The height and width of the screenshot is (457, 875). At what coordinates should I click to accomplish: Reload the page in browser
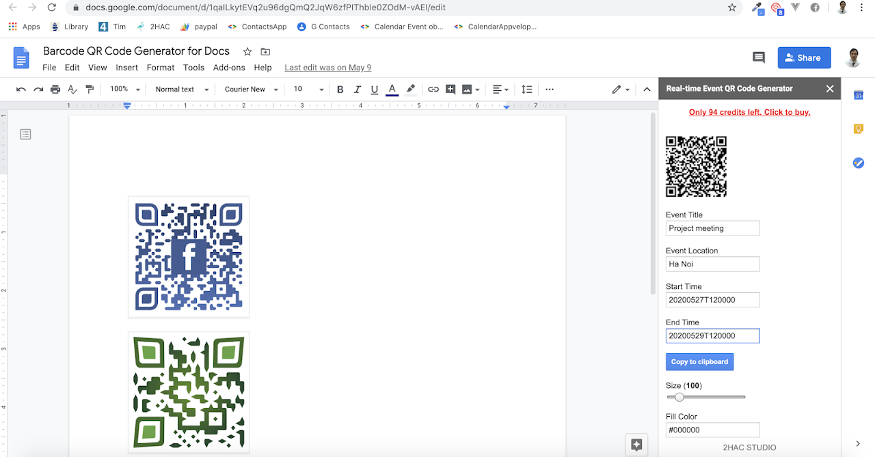point(52,8)
